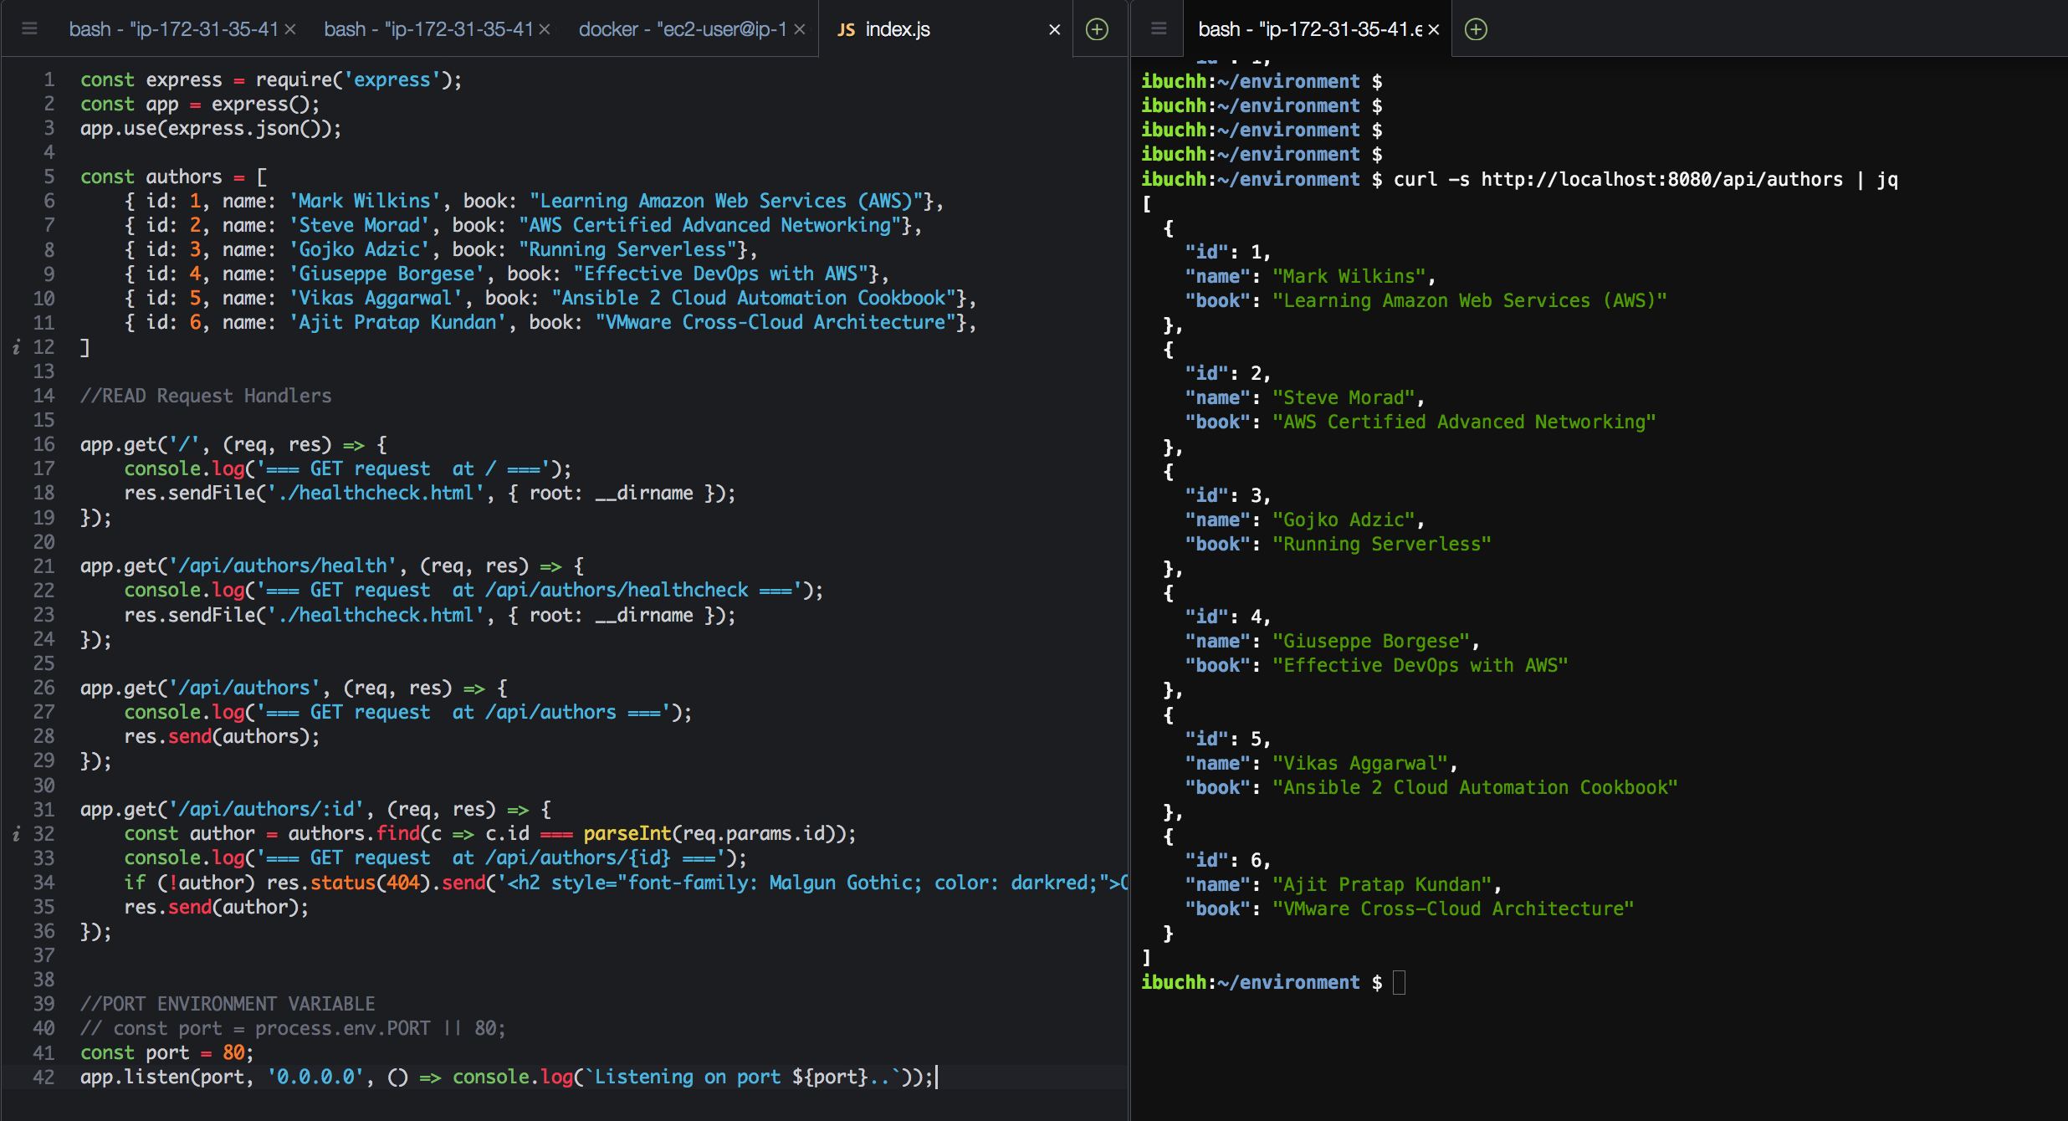2068x1121 pixels.
Task: Open left pane tab list menu icon
Action: [x=29, y=29]
